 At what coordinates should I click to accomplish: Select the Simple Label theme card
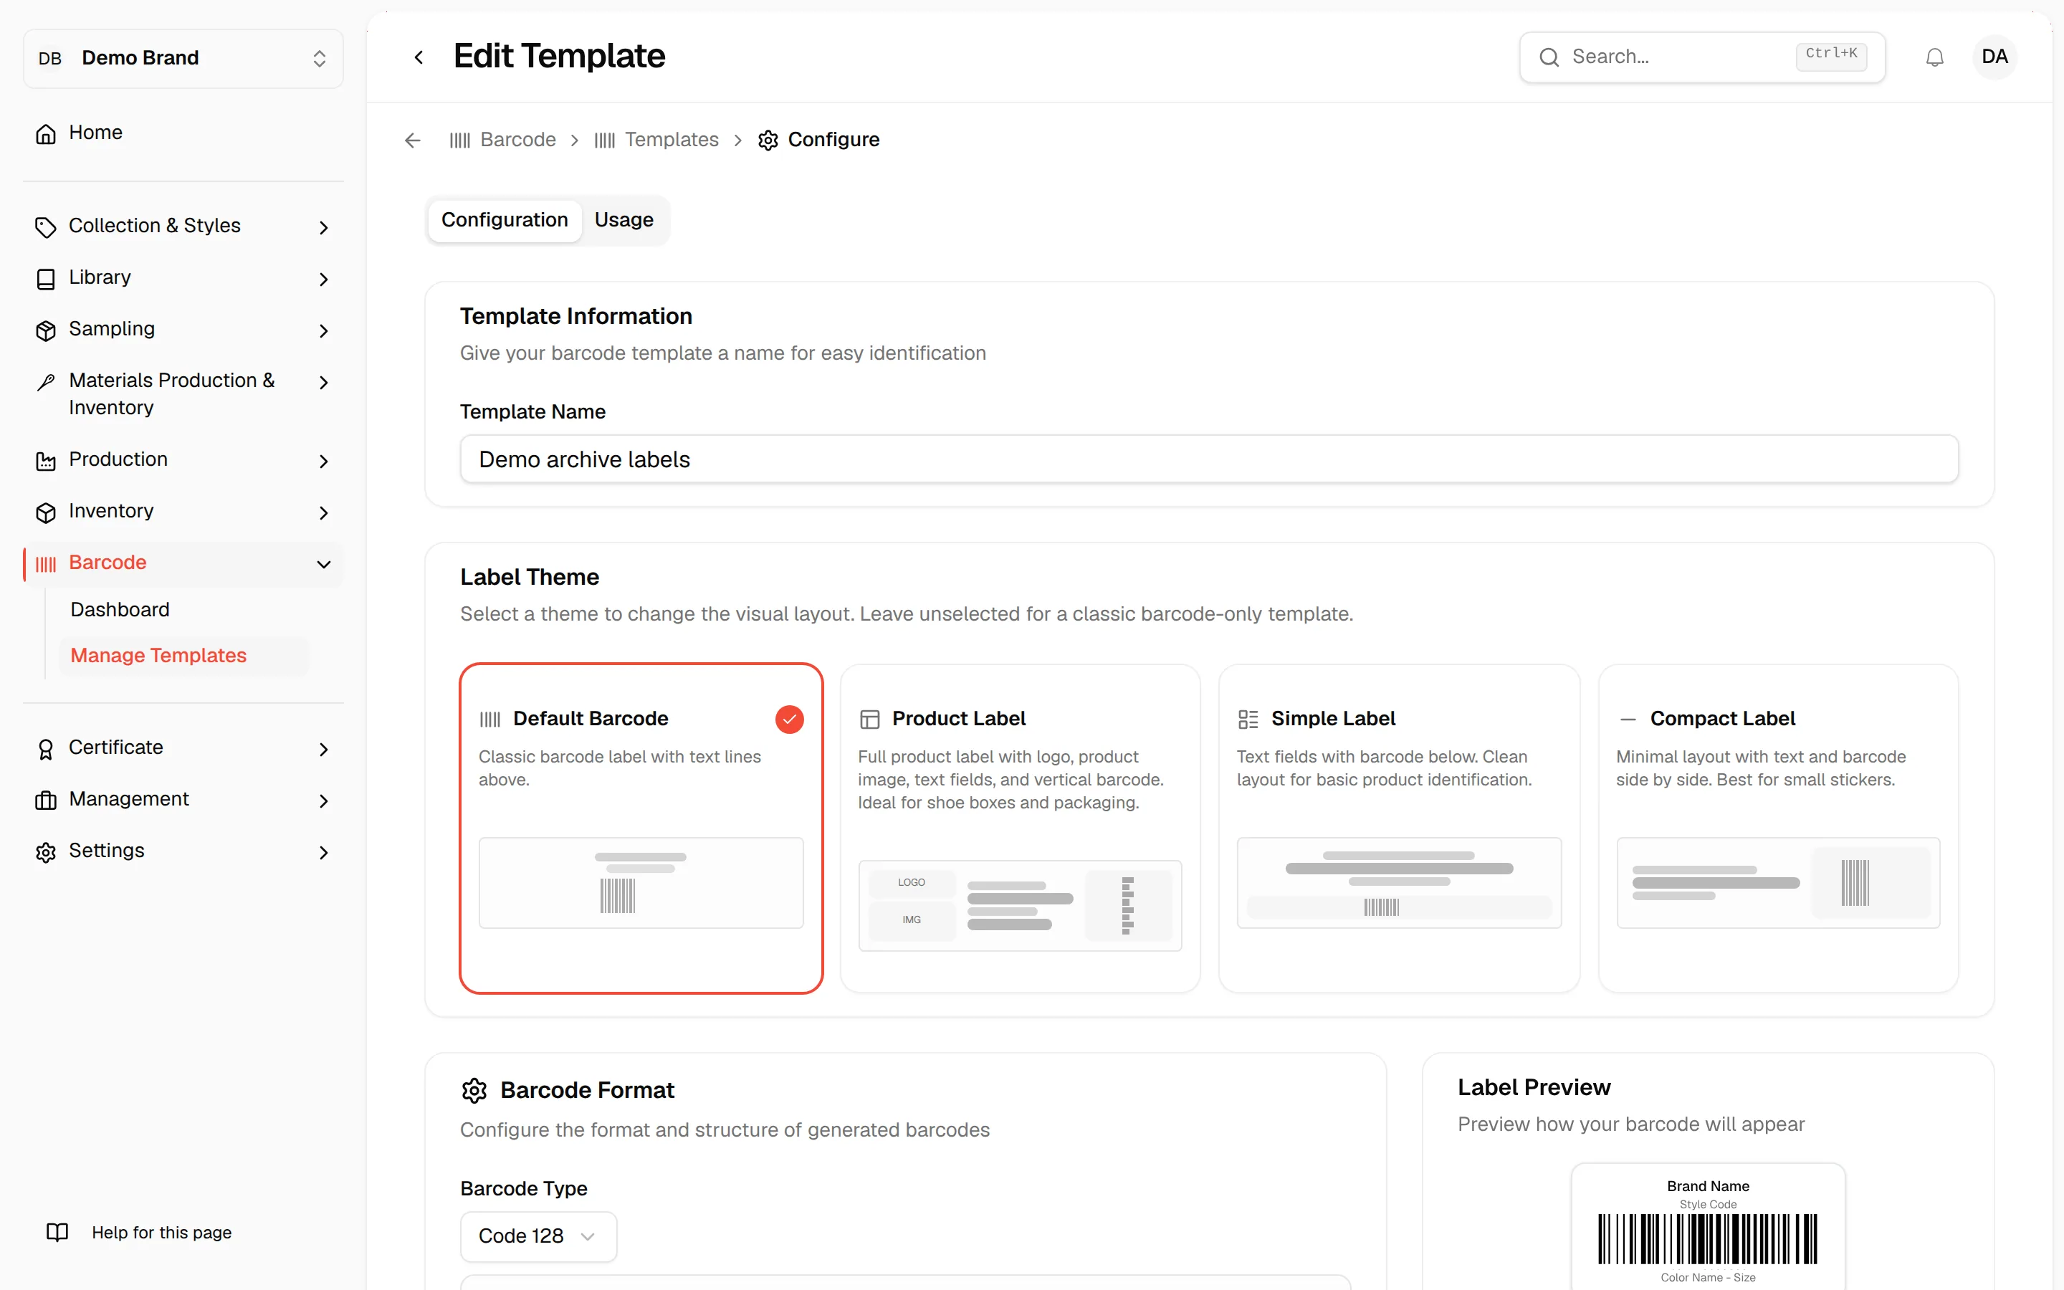pyautogui.click(x=1399, y=828)
